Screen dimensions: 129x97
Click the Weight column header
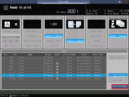click(48, 54)
